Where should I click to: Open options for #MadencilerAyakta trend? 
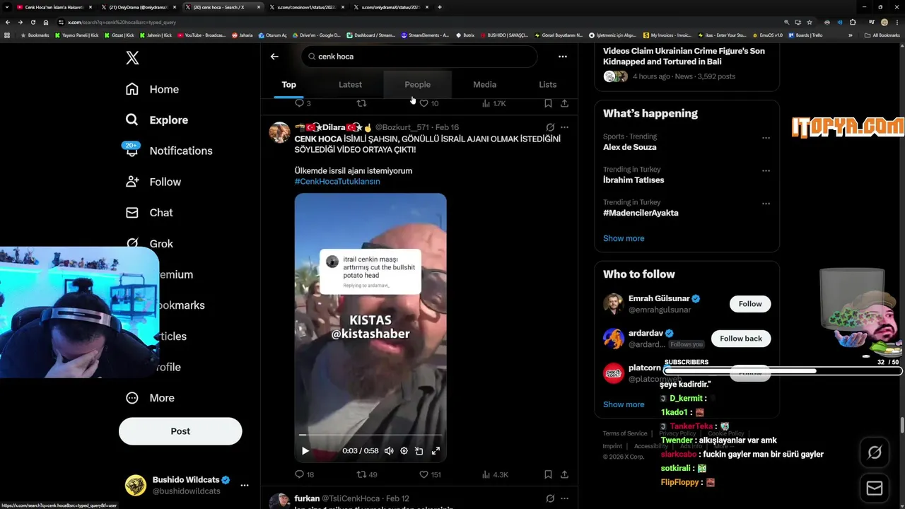point(766,204)
